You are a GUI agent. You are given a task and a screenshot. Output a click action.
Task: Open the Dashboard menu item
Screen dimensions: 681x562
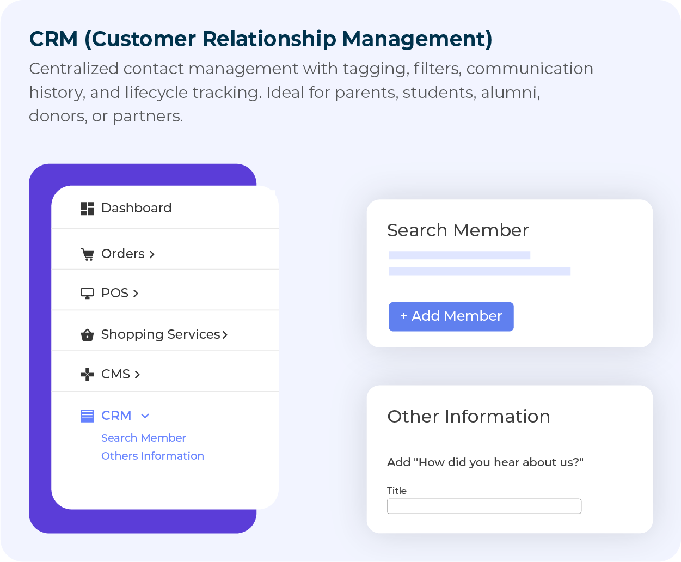[136, 208]
